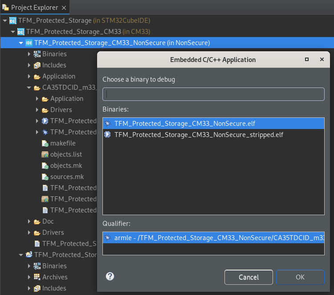Select the makefile tree entry

[63, 143]
